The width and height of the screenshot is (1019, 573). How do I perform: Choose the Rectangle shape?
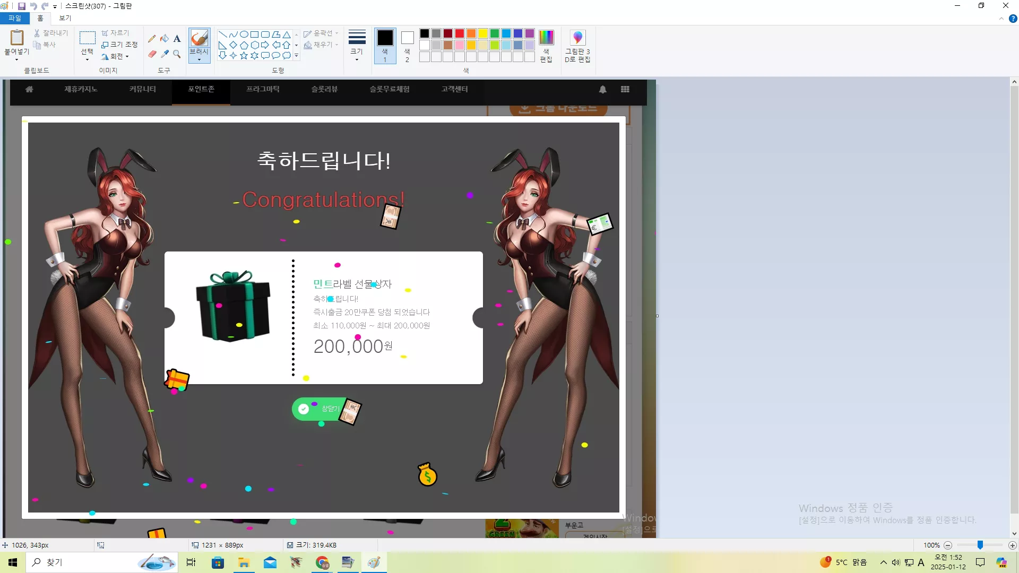coord(255,34)
